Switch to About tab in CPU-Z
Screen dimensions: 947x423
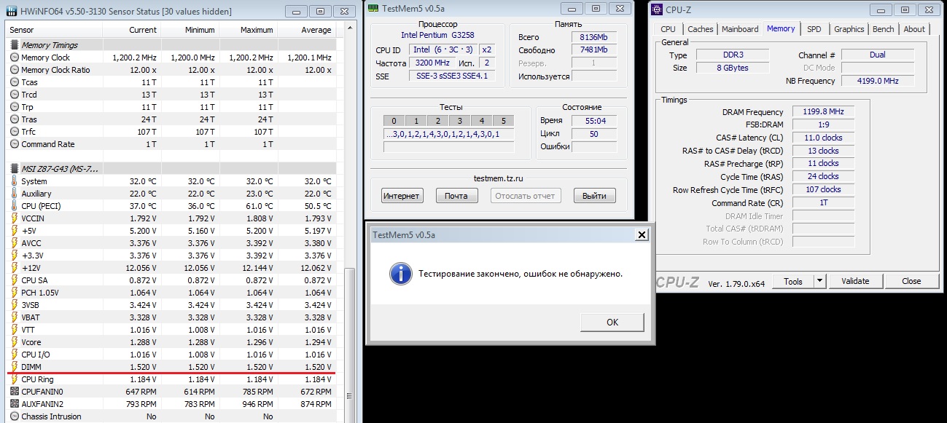point(914,29)
